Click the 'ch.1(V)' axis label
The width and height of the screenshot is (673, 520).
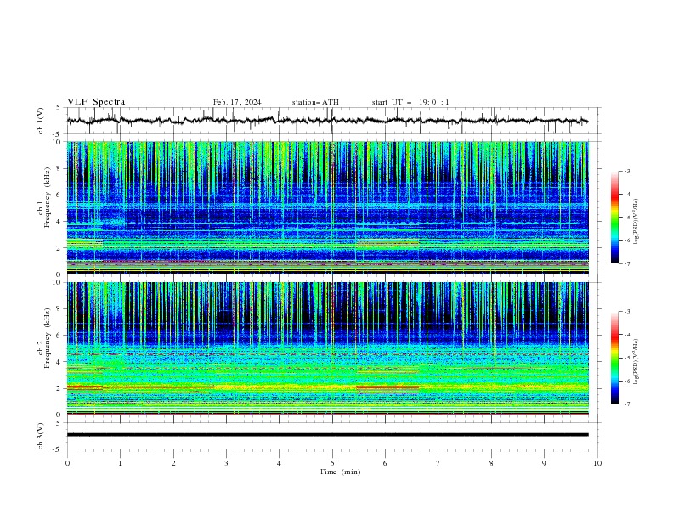coord(41,121)
